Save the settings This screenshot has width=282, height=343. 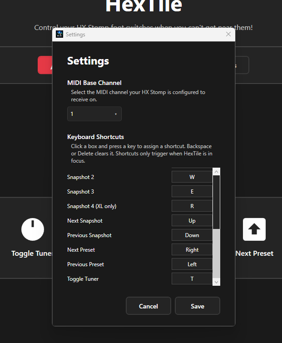coord(198,306)
